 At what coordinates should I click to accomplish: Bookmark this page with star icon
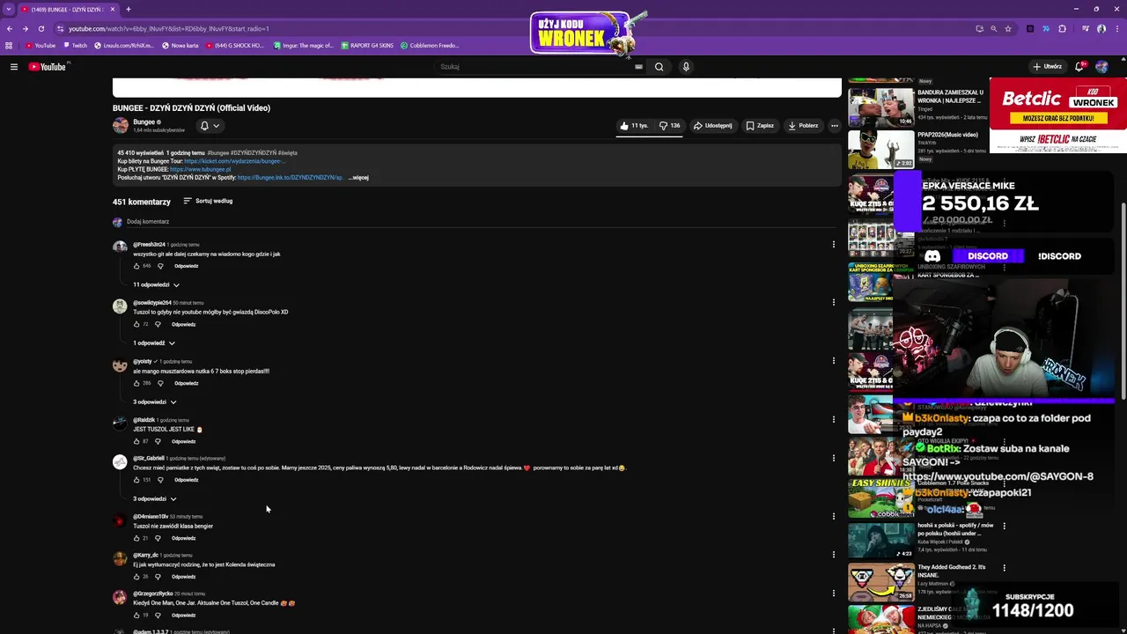pos(1009,28)
